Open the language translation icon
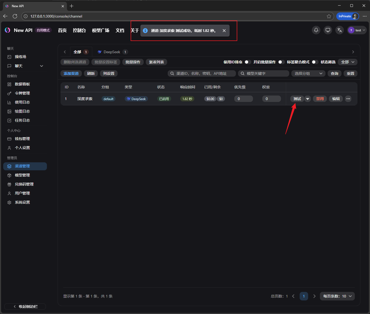The image size is (370, 314). [339, 30]
